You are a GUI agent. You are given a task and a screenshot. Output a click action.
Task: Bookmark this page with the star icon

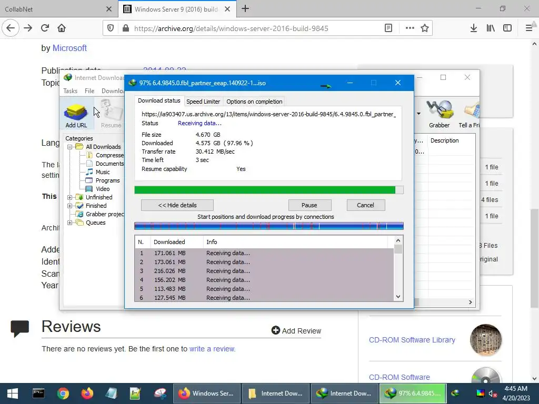point(425,28)
